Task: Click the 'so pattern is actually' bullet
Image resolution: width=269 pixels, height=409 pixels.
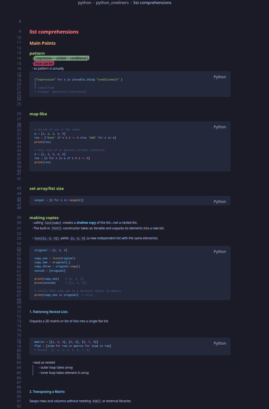Action: [49, 68]
